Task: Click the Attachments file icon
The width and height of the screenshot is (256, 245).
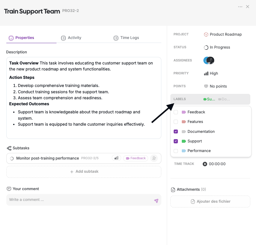Action: click(173, 190)
